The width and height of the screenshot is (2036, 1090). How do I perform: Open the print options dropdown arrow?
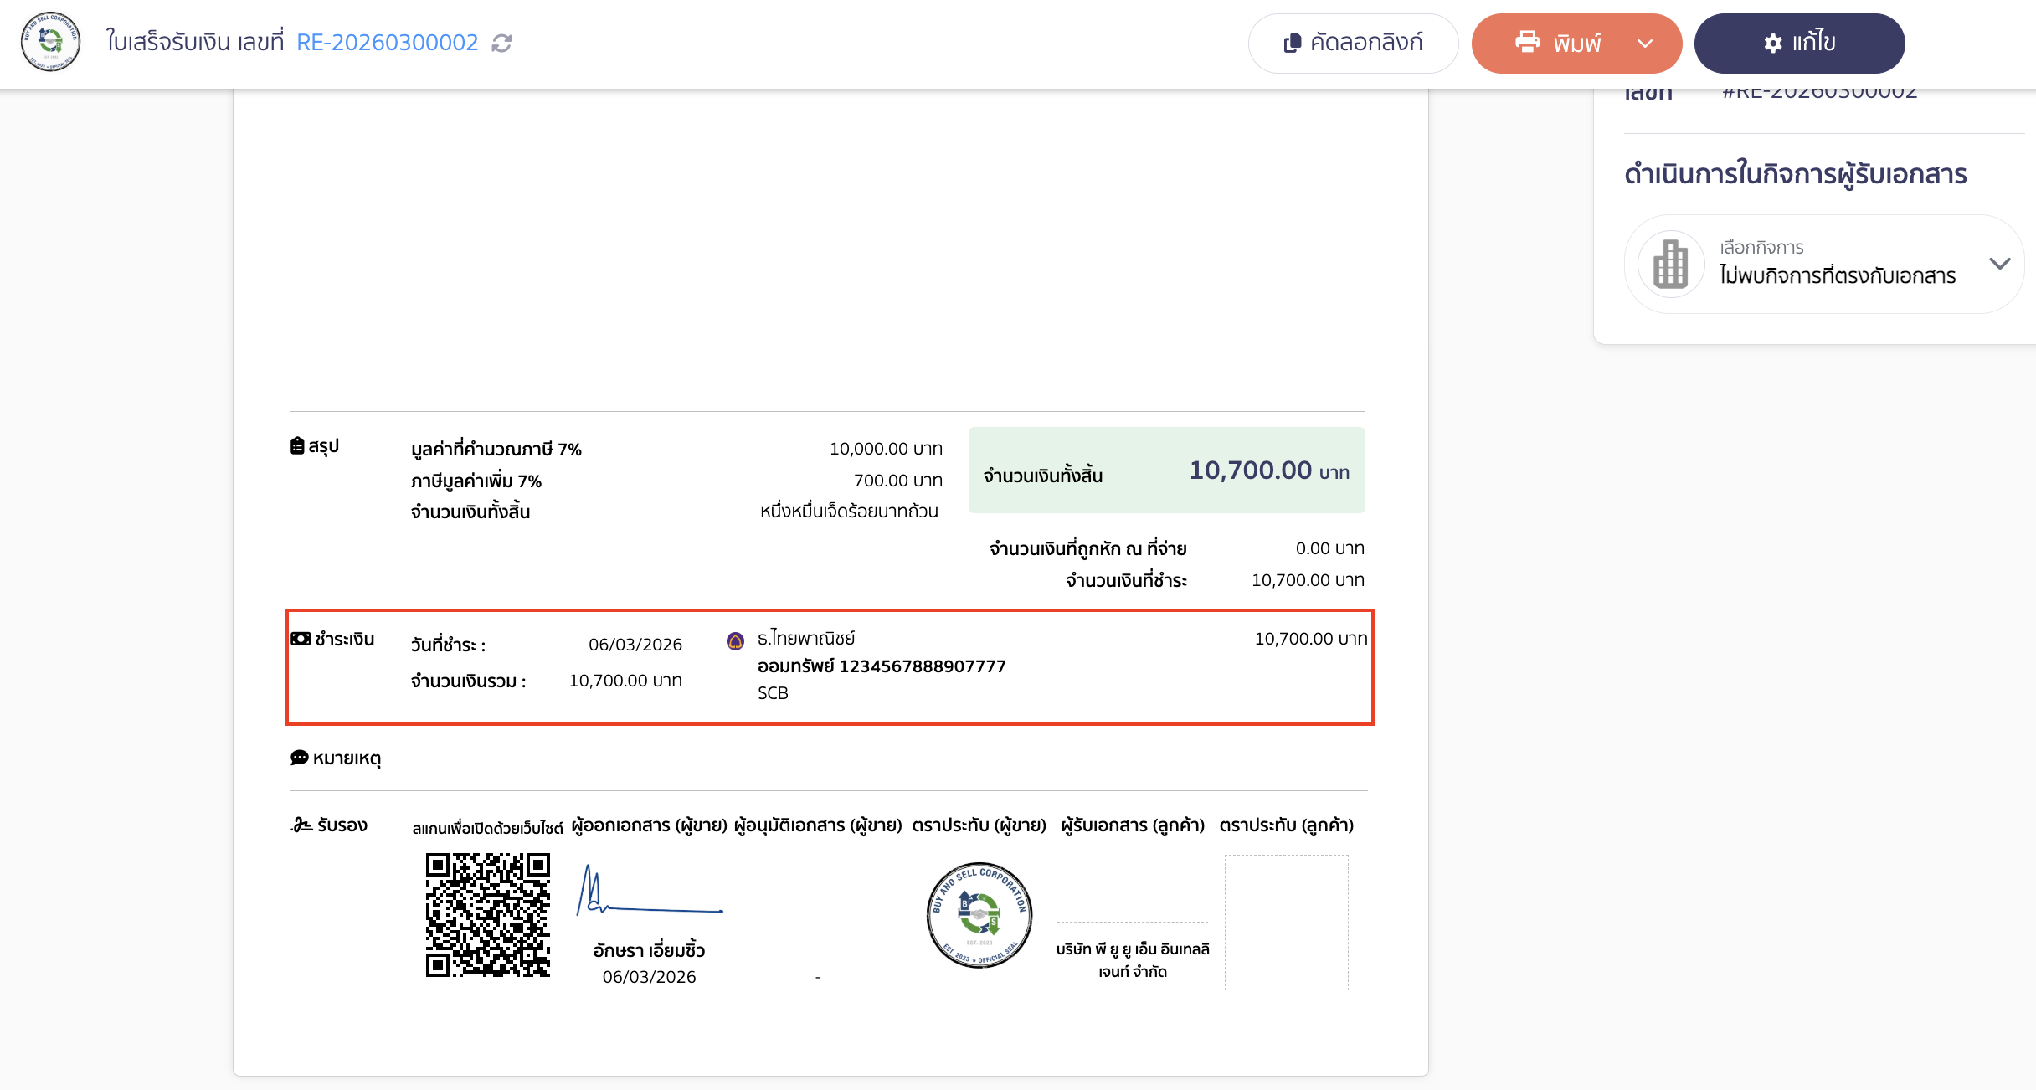click(1644, 44)
